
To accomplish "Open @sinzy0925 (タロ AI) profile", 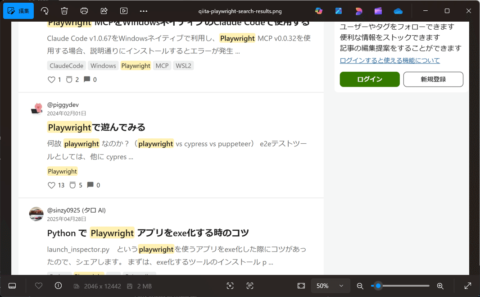I will [76, 210].
